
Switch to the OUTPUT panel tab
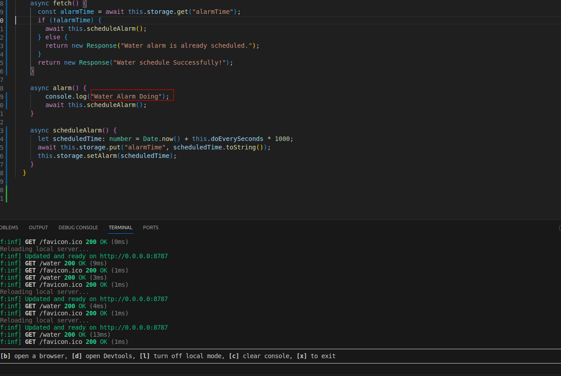(x=38, y=227)
